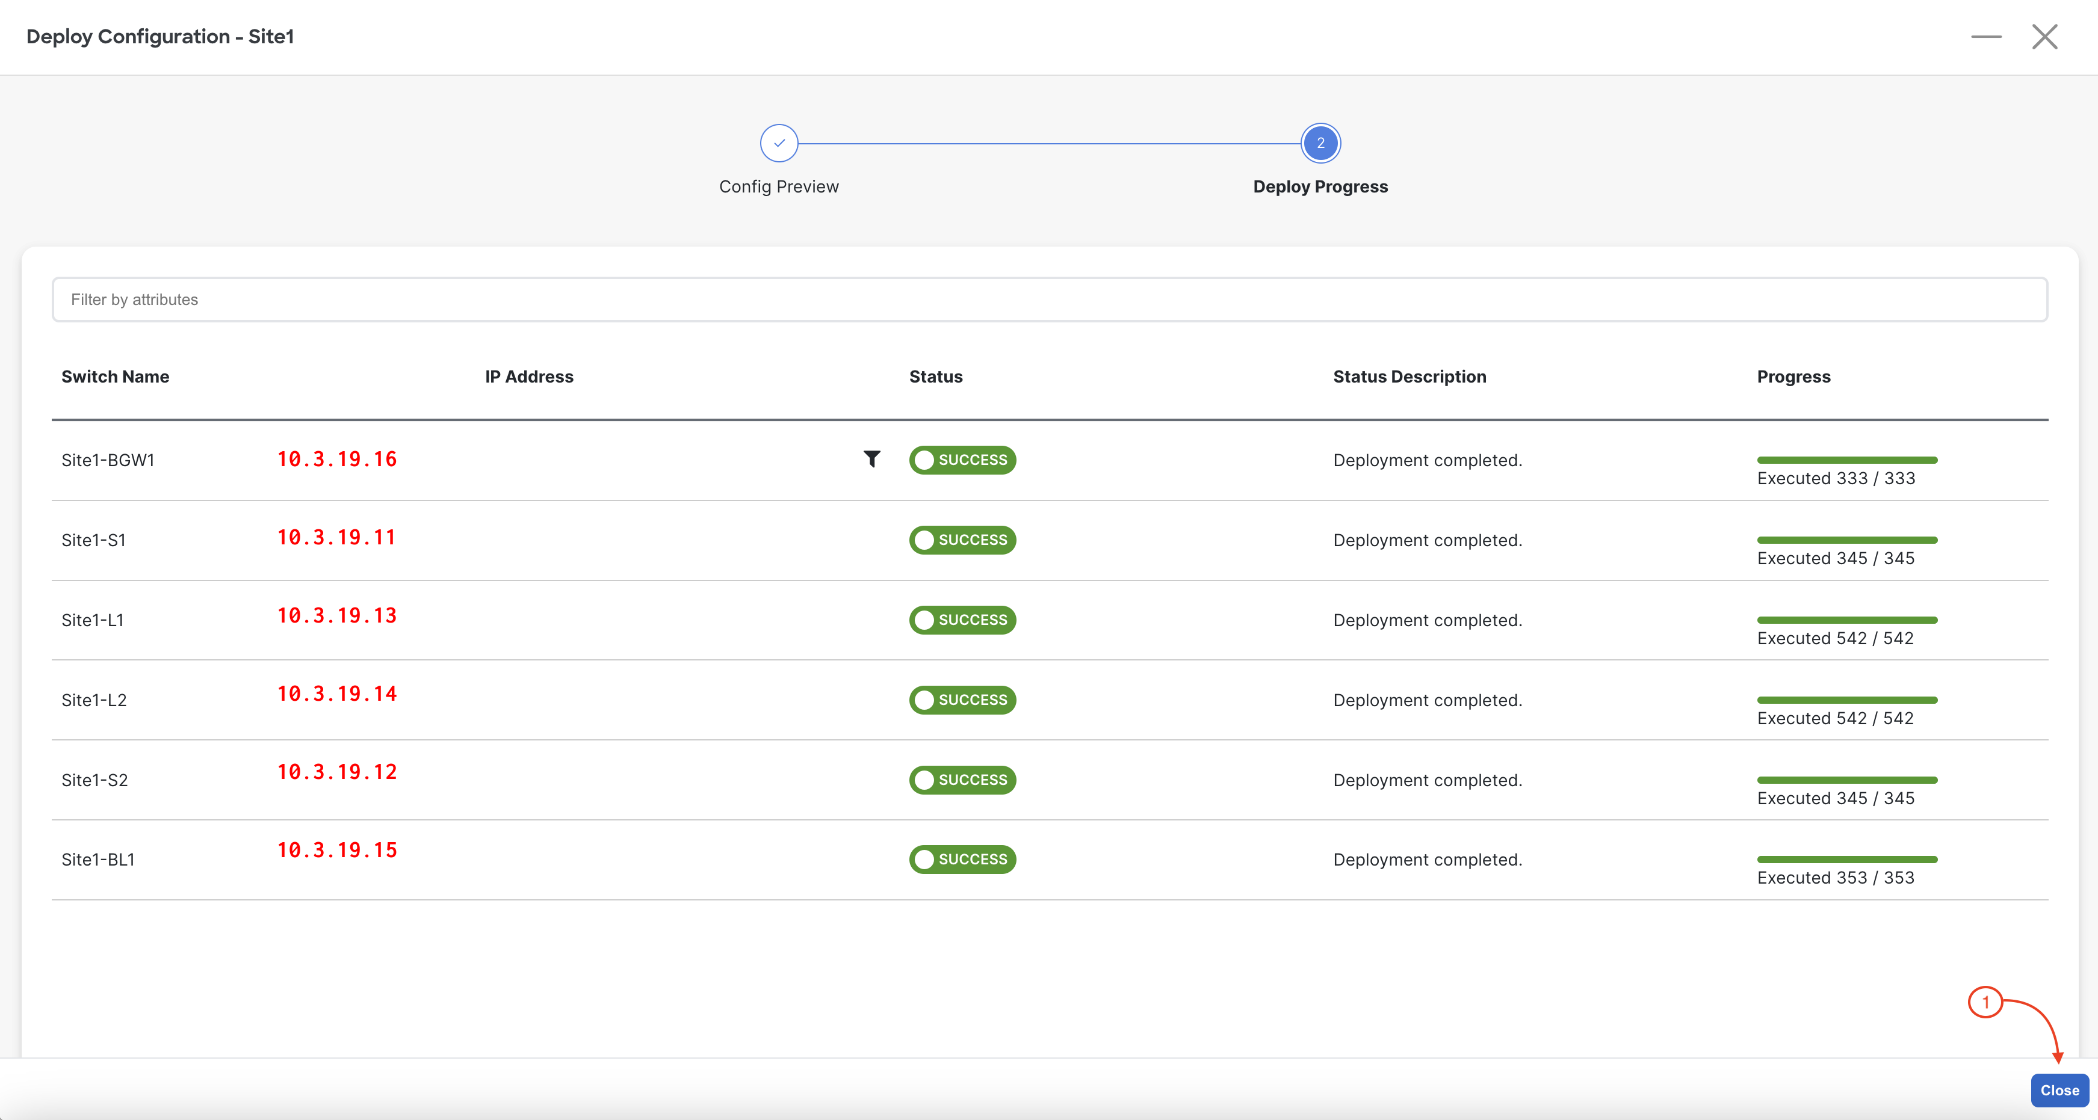Click the Site1-L2 switch name
Screen dimensions: 2098x1120
coord(94,700)
